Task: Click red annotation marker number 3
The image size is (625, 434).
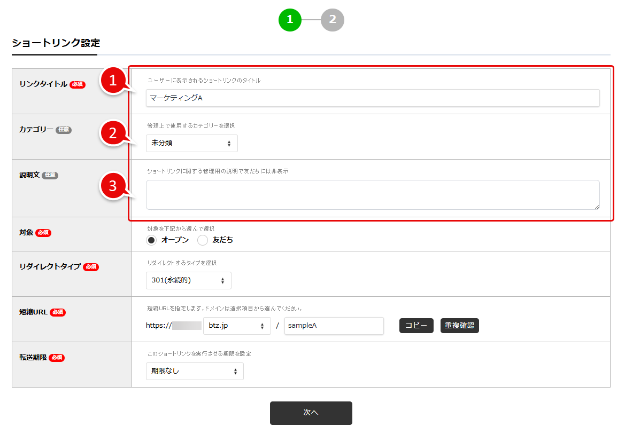Action: click(x=113, y=186)
